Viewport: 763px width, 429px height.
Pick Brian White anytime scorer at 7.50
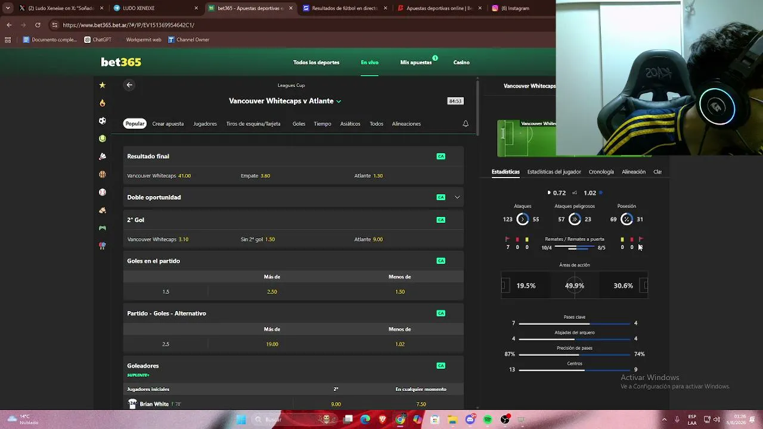click(x=421, y=404)
